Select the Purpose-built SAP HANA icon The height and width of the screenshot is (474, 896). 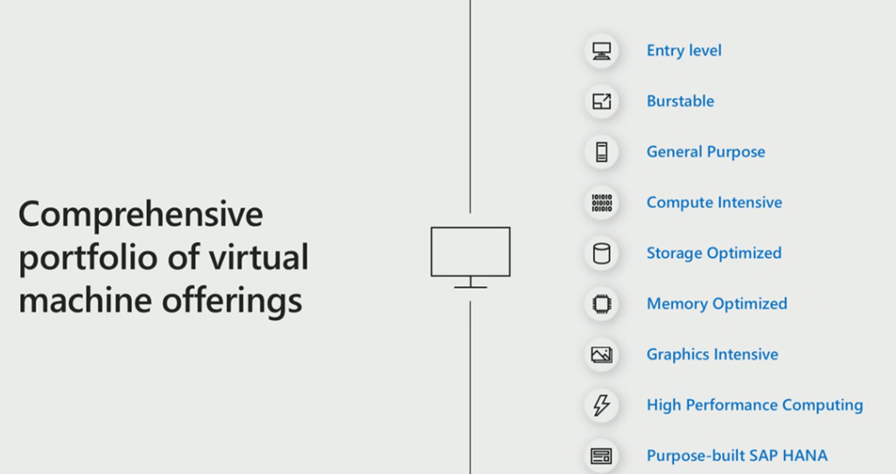(x=601, y=456)
